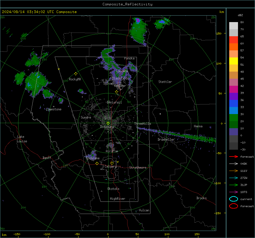Click the Stettler city label
255x238 pixels.
165,82
